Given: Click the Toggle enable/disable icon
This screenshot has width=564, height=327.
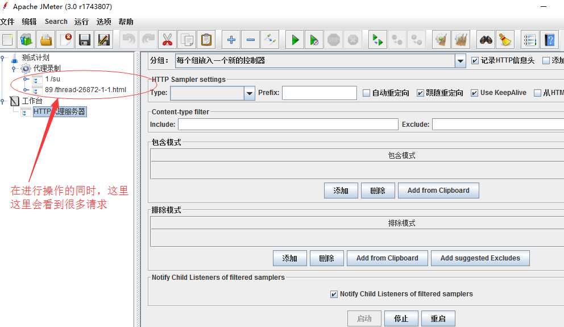Looking at the screenshot, I should click(270, 40).
